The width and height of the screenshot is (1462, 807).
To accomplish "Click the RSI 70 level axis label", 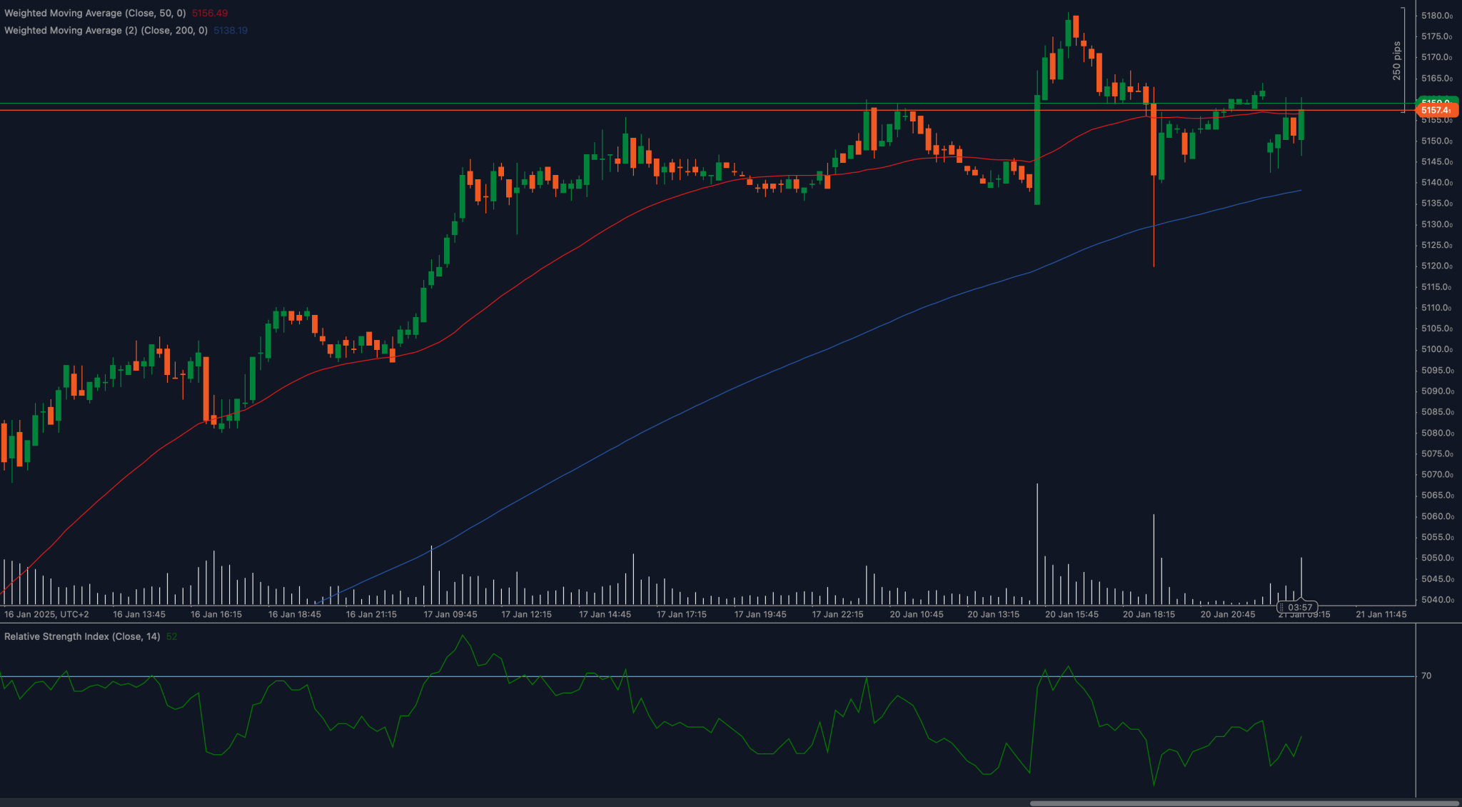I will tap(1426, 676).
